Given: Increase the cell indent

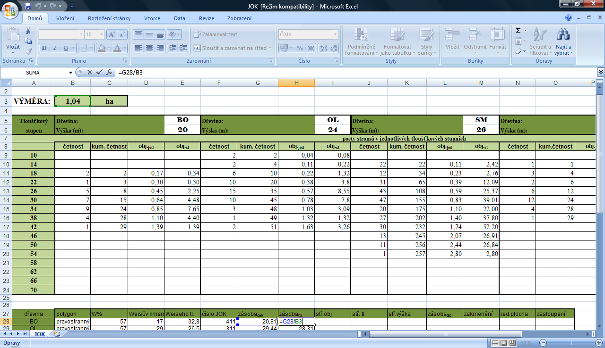Looking at the screenshot, I should 182,48.
